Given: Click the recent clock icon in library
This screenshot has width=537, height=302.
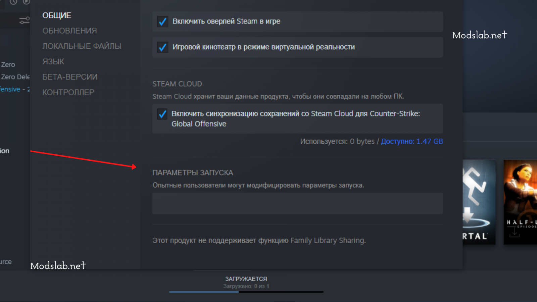Looking at the screenshot, I should click(13, 2).
